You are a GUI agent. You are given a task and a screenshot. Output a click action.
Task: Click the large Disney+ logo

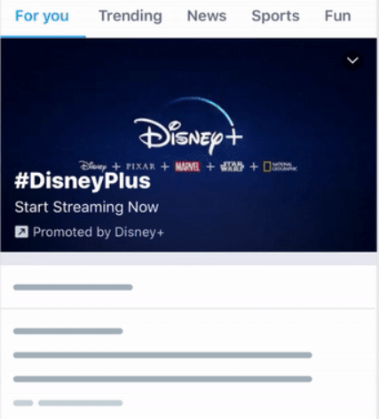click(188, 127)
